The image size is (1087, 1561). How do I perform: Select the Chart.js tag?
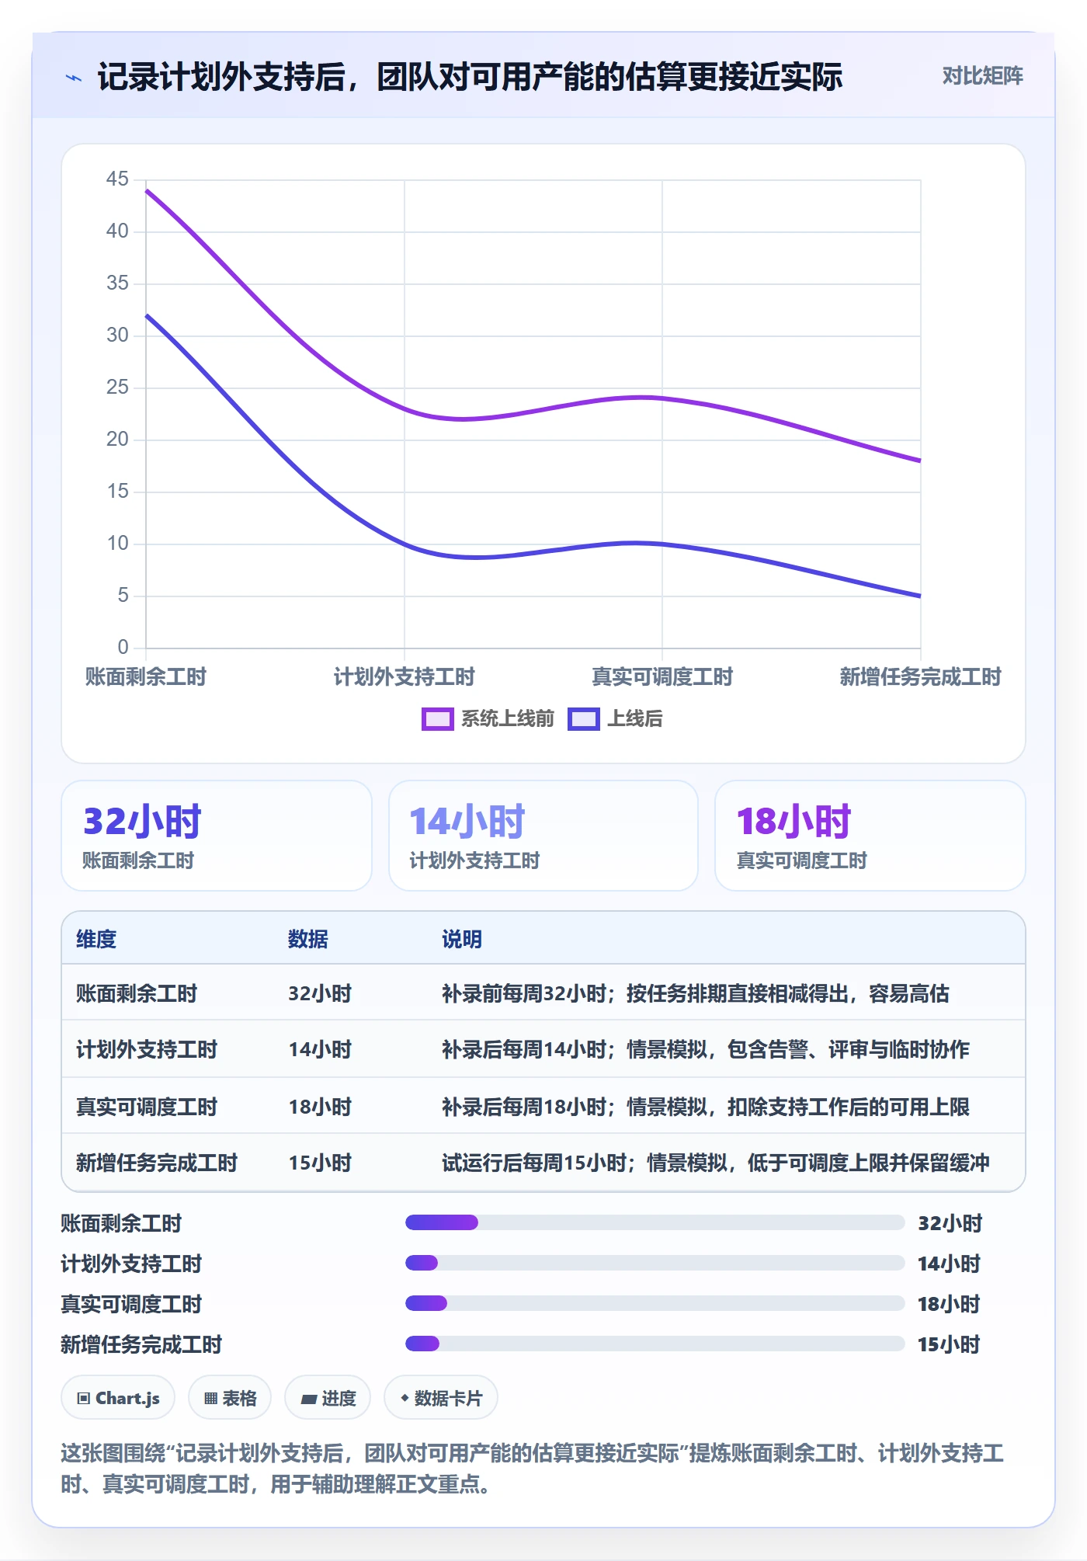[x=118, y=1398]
